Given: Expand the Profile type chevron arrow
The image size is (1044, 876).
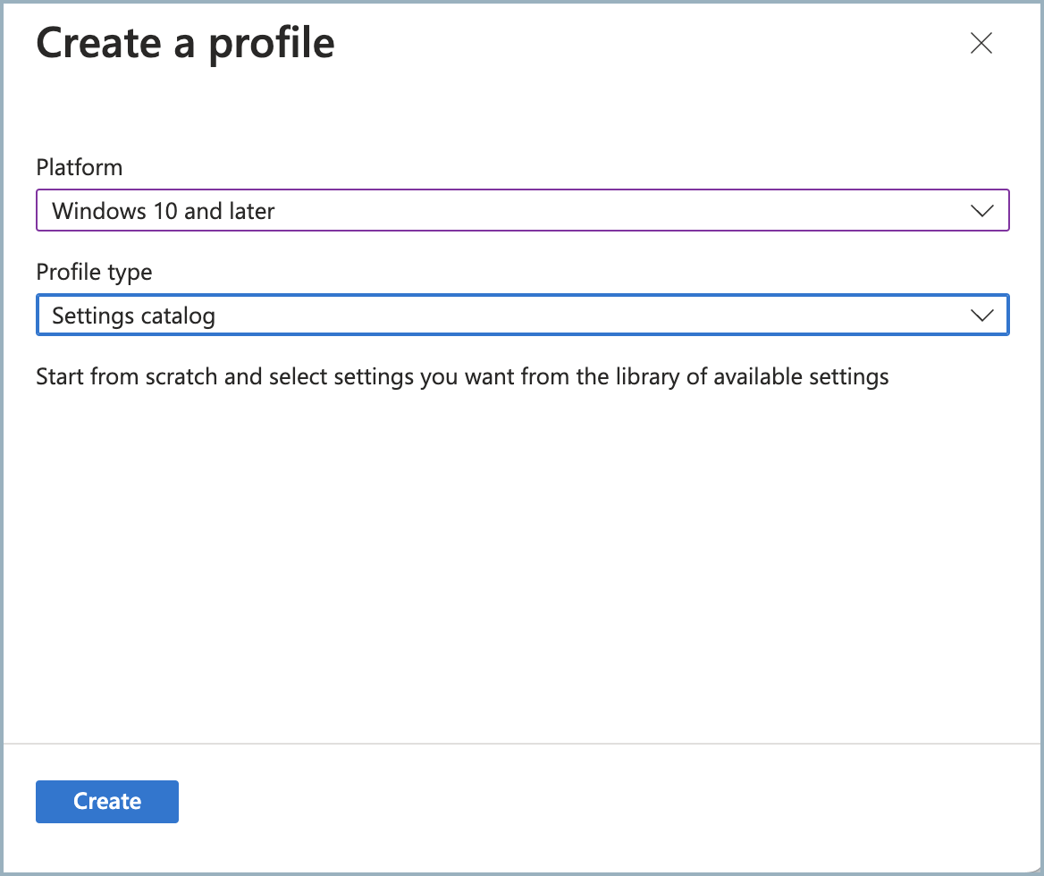Looking at the screenshot, I should 981,316.
